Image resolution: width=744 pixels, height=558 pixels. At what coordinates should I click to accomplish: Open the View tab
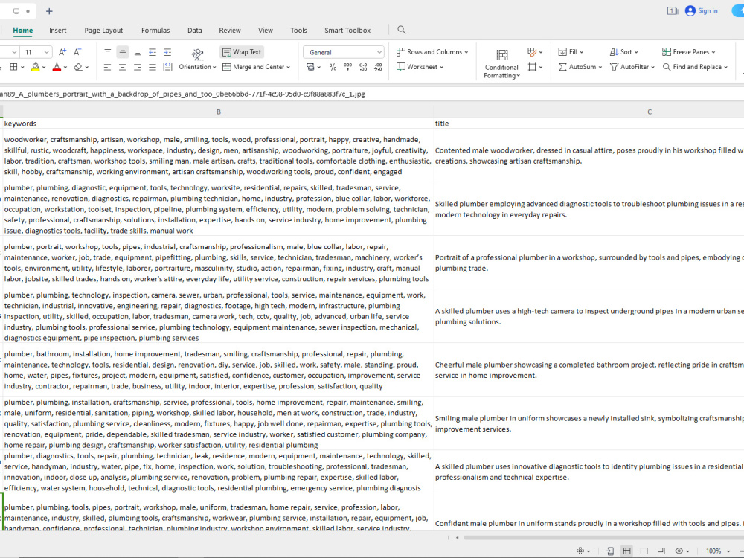pos(266,31)
